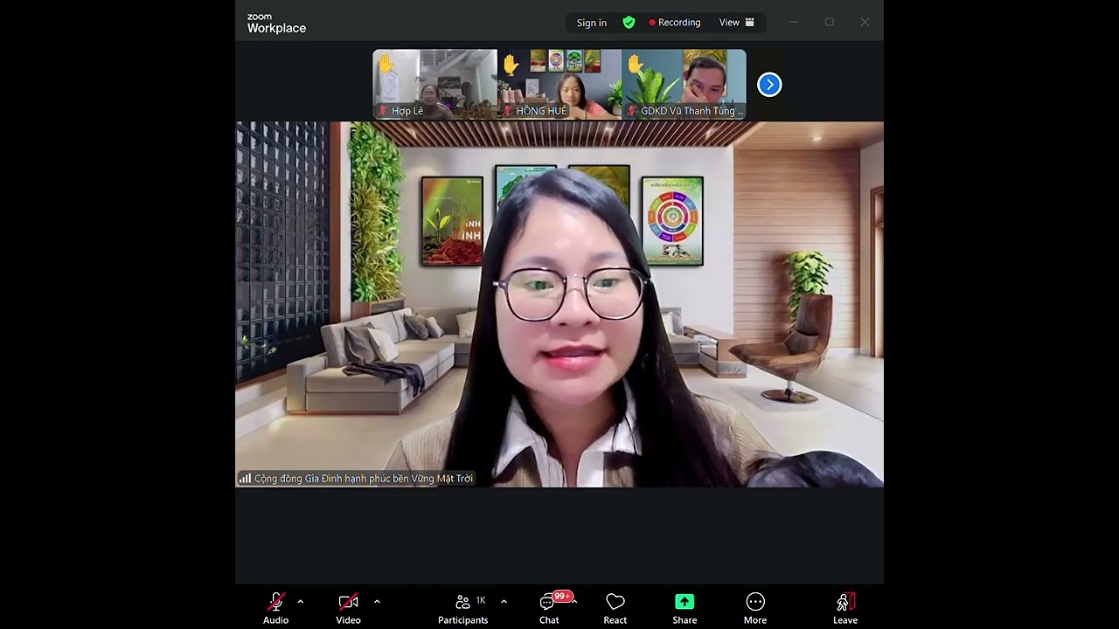Click the green Share screen button
Image resolution: width=1119 pixels, height=629 pixels.
click(685, 608)
